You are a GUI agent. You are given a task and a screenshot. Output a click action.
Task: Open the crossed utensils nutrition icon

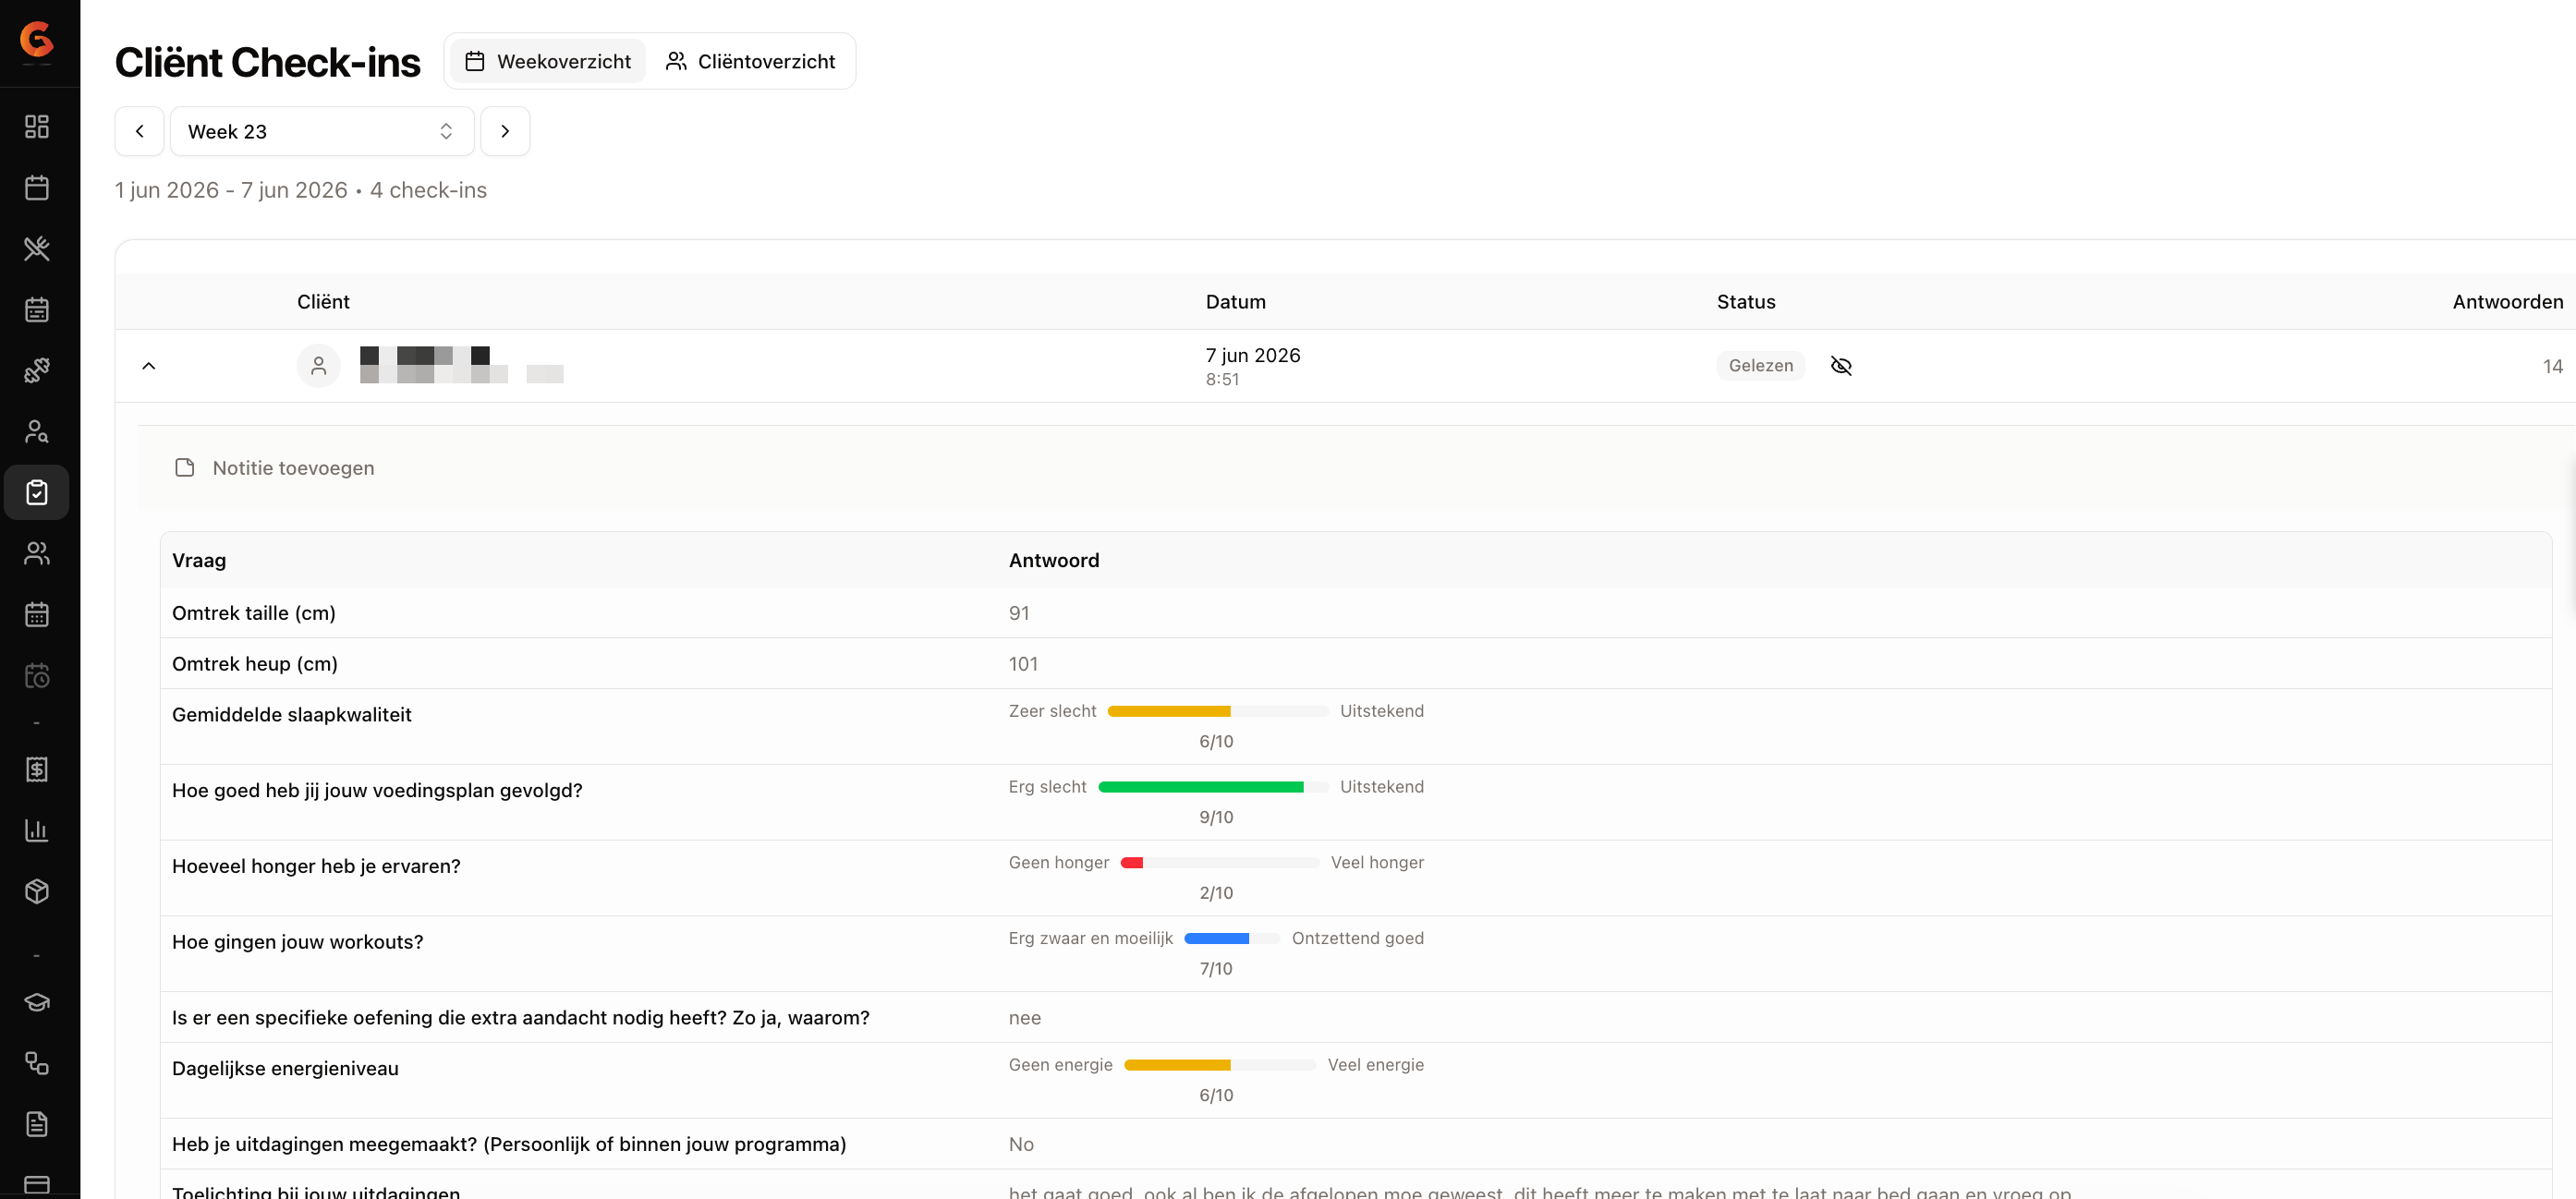[x=37, y=248]
